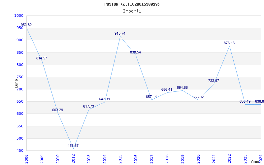Screen dimensions: 264x165
Task: Select the y-axis value 800
Action: pyautogui.click(x=20, y=65)
